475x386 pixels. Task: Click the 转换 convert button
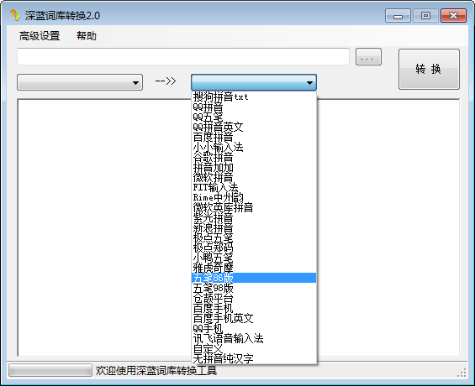click(x=429, y=69)
